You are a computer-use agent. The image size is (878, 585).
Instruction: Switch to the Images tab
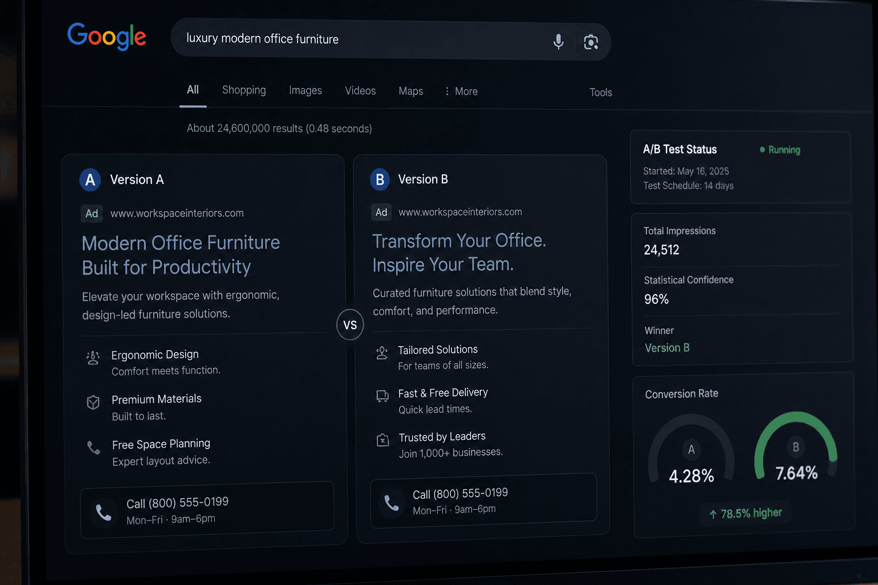tap(305, 91)
